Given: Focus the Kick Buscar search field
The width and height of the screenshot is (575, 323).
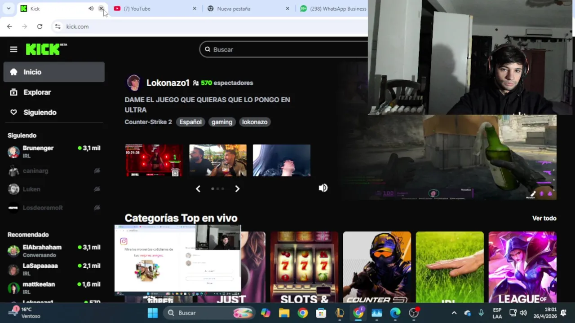Looking at the screenshot, I should pos(287,49).
